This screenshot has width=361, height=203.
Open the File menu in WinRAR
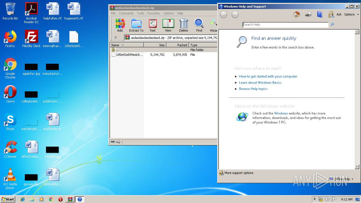click(x=113, y=13)
